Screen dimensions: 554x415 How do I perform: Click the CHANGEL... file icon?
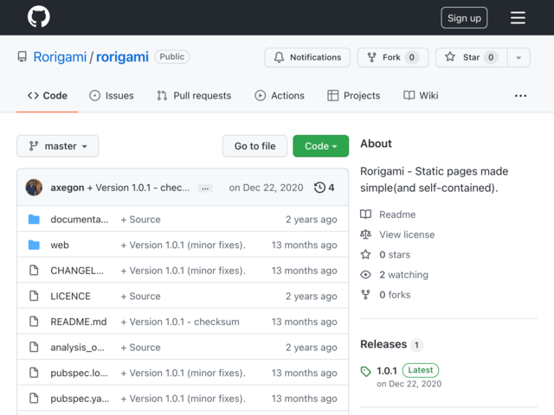34,271
